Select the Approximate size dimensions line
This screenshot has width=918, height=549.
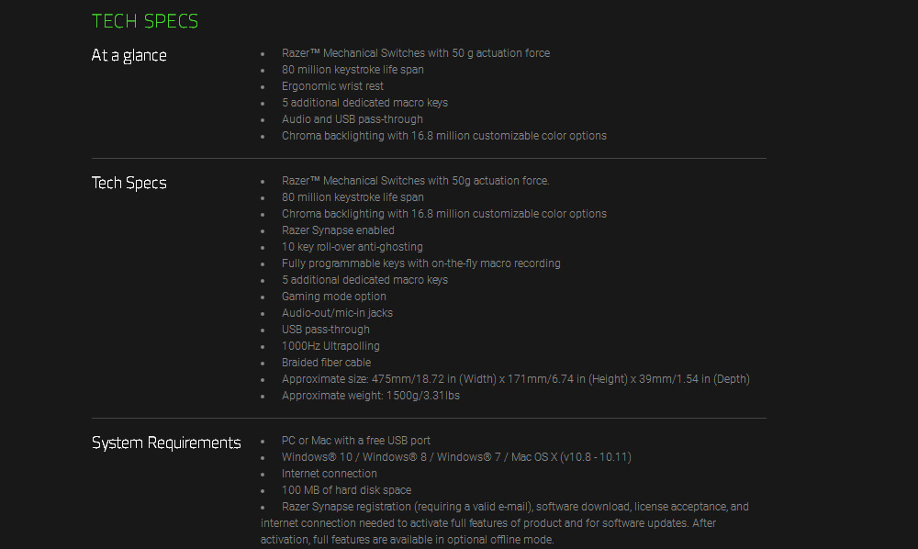516,378
